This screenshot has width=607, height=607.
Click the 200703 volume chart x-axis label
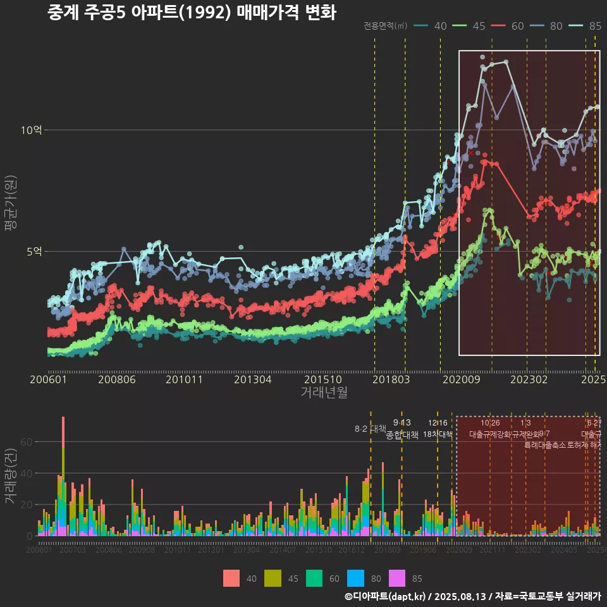[73, 549]
